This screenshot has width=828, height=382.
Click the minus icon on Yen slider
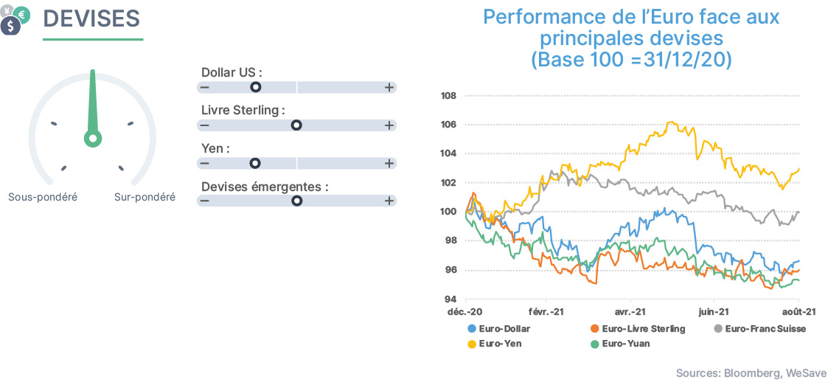(x=204, y=163)
